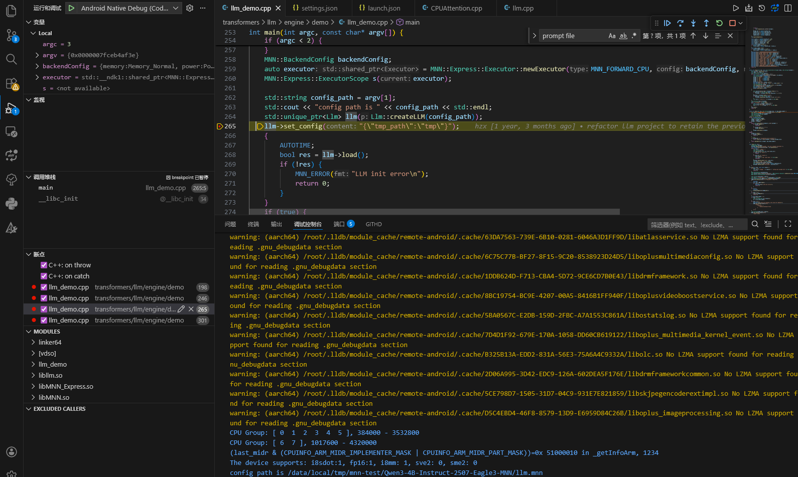
Task: Open the debug configuration dropdown
Action: tap(175, 8)
